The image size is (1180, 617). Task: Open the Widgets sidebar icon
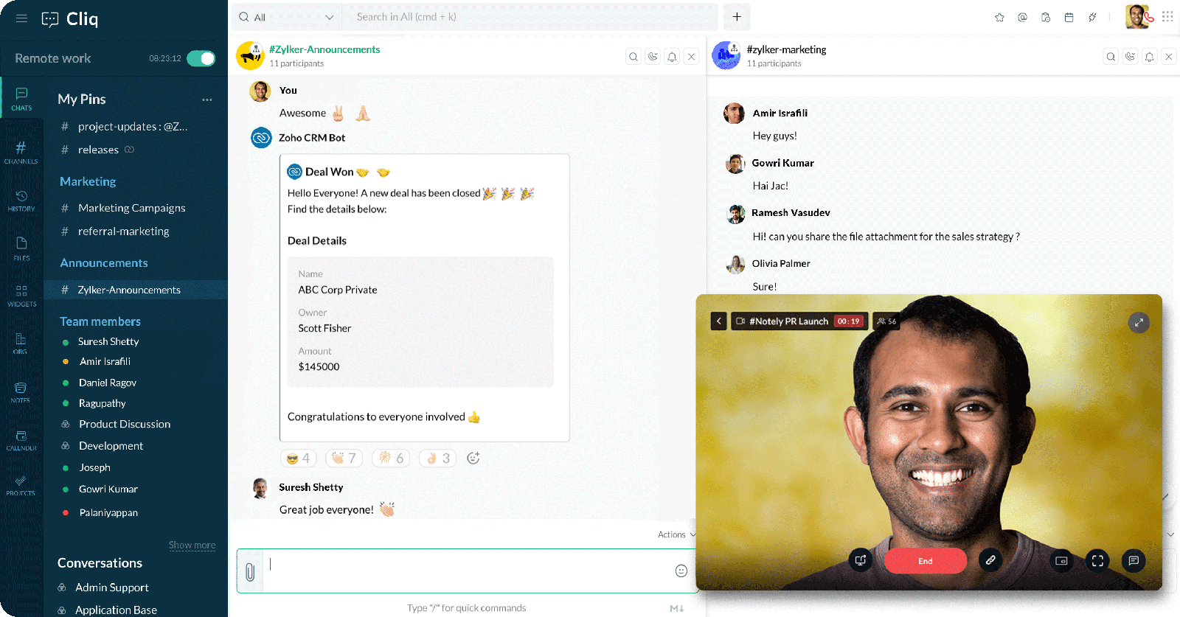[21, 296]
